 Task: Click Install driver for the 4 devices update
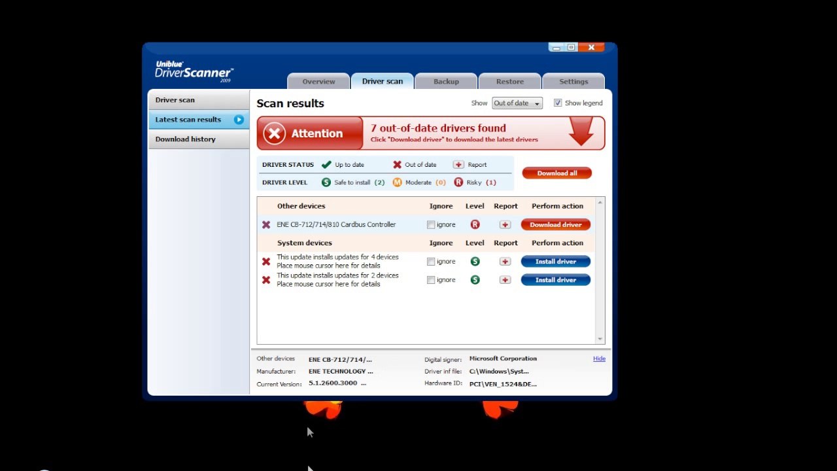pos(556,262)
